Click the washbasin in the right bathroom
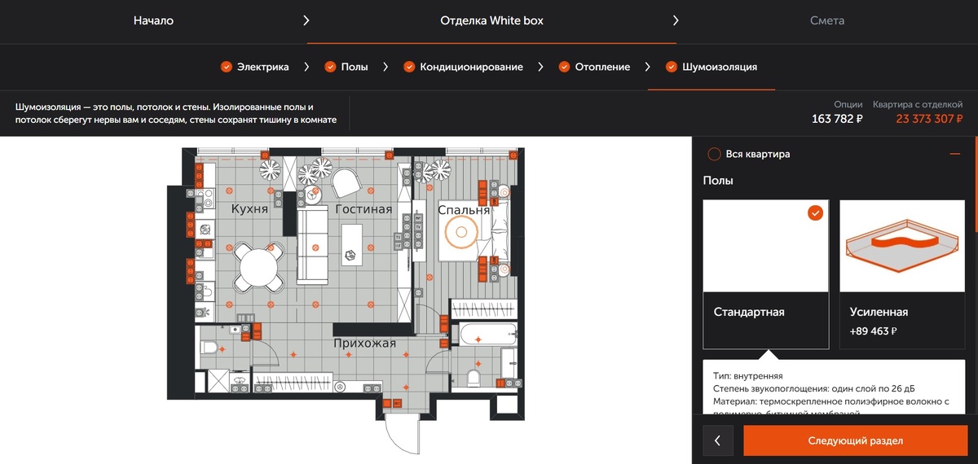 509,363
